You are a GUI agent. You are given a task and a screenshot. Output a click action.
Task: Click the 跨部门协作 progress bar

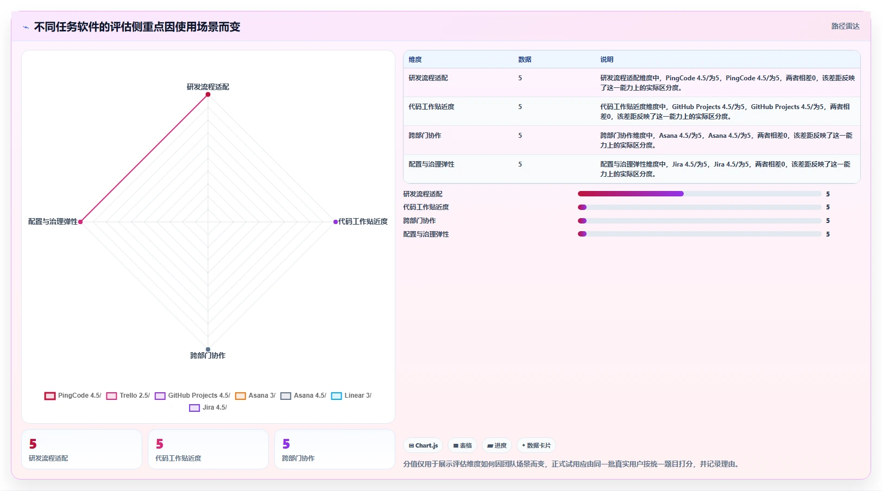(x=700, y=221)
